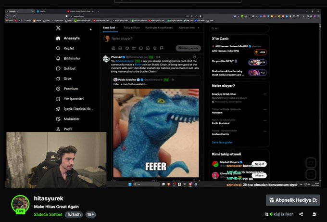Click the Keşfet magnifier icon
Image resolution: width=327 pixels, height=222 pixels.
point(58,48)
